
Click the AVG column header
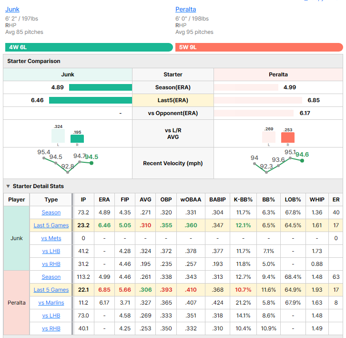tap(145, 200)
